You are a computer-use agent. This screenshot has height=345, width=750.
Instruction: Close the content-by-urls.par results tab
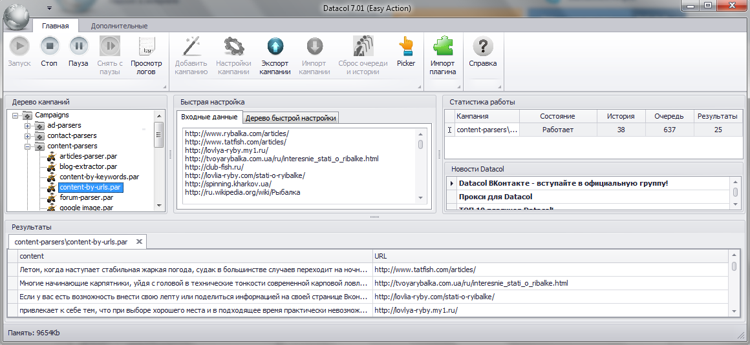click(139, 242)
